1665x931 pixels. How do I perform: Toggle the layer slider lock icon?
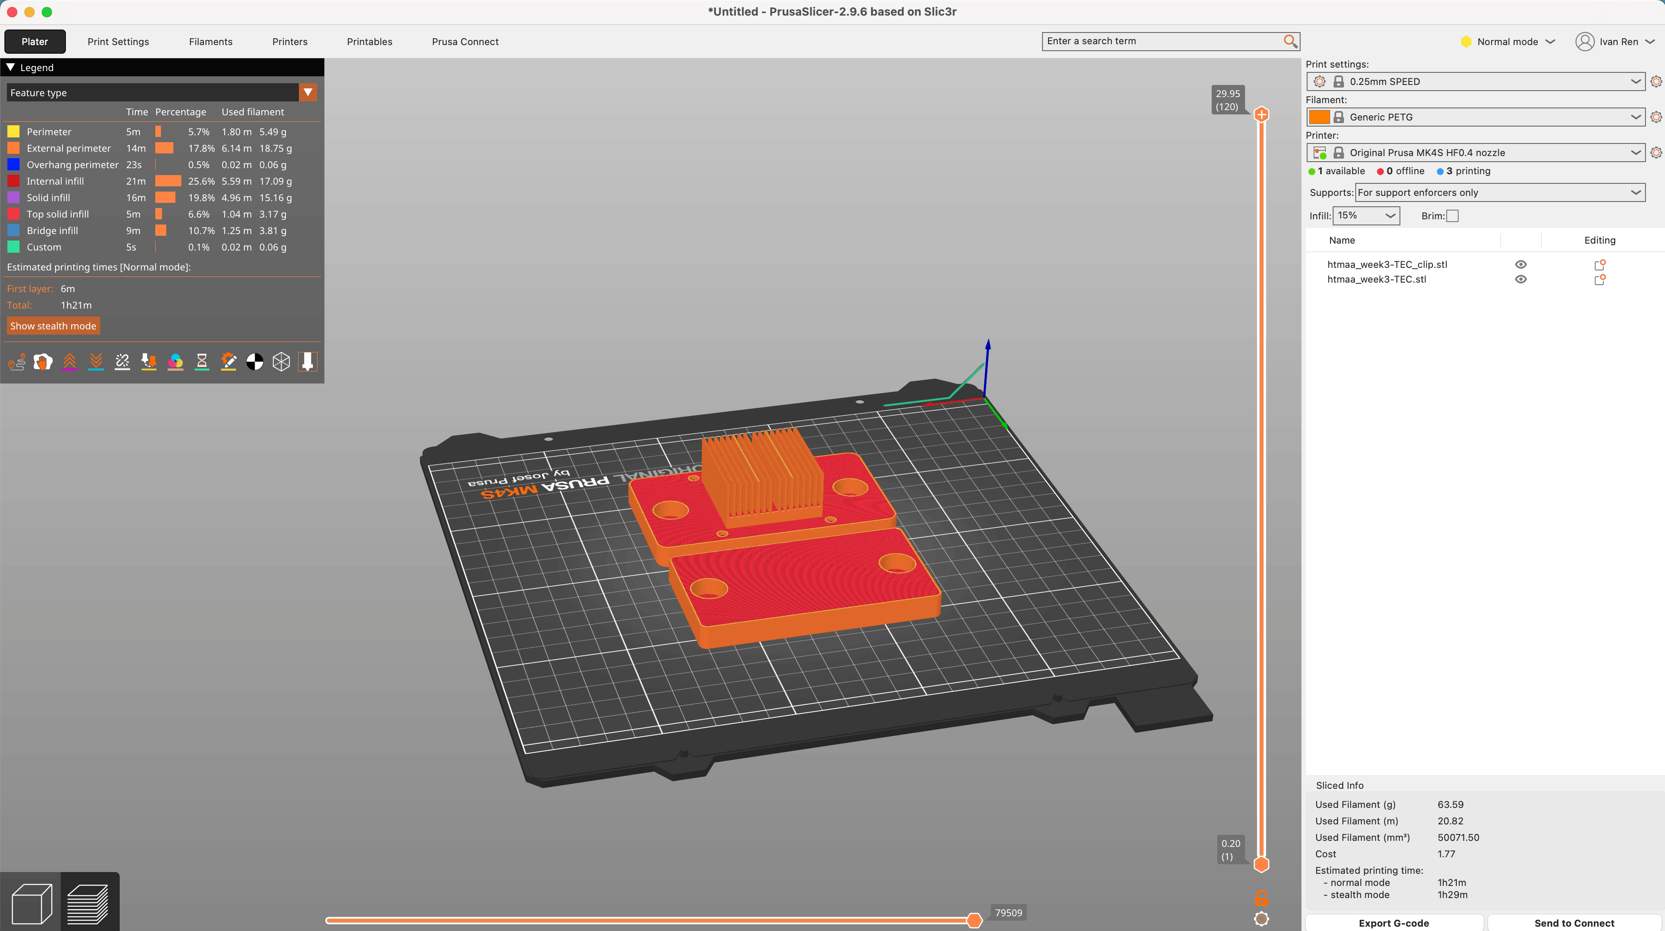pyautogui.click(x=1261, y=898)
